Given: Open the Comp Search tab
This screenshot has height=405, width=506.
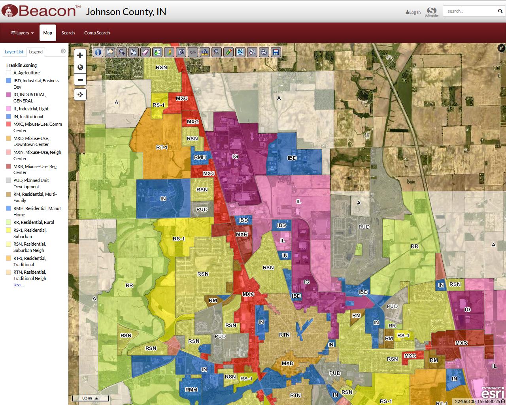Looking at the screenshot, I should pyautogui.click(x=97, y=33).
